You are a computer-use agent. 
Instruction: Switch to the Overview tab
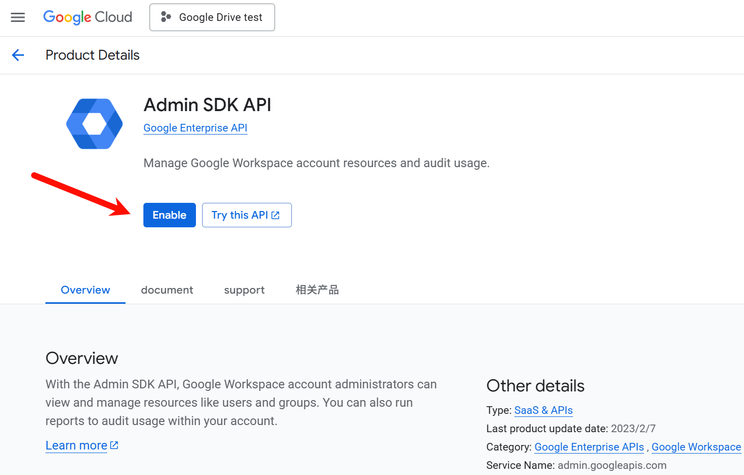(85, 290)
